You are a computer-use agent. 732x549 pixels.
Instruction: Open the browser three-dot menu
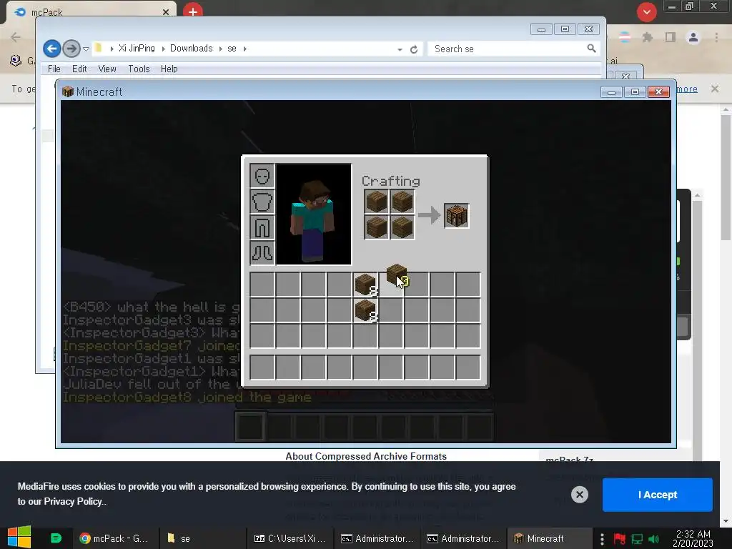point(716,37)
